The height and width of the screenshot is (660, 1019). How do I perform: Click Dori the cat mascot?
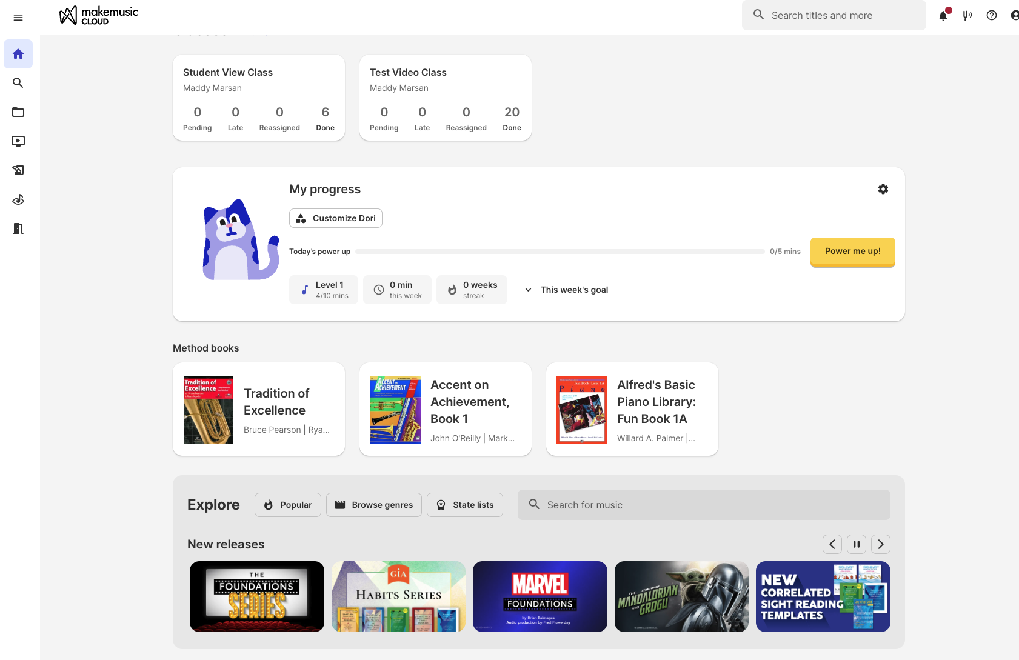240,240
